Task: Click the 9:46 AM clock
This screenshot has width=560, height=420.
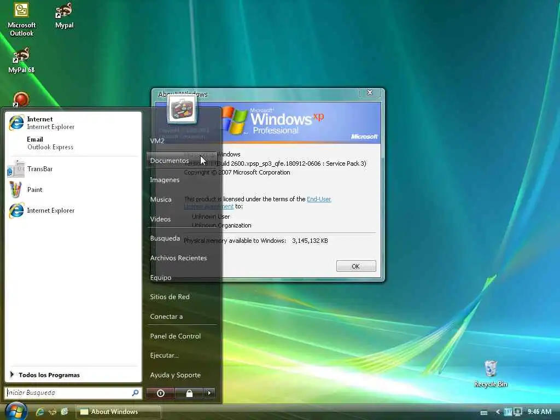Action: (x=539, y=412)
